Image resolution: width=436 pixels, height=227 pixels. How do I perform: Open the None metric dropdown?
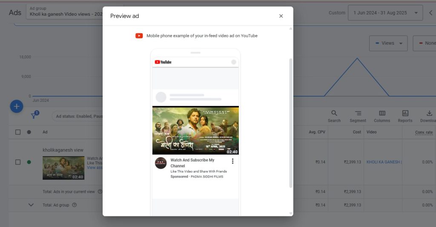coord(425,43)
